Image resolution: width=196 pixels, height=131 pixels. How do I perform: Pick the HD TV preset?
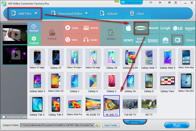coord(149,106)
